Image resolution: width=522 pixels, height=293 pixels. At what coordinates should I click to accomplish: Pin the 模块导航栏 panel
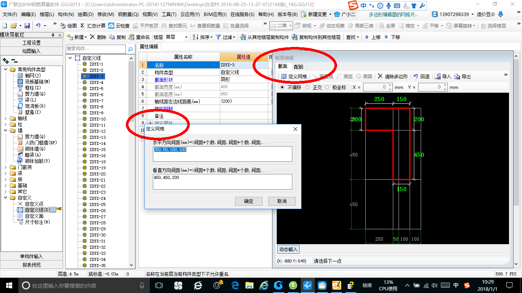click(53, 35)
